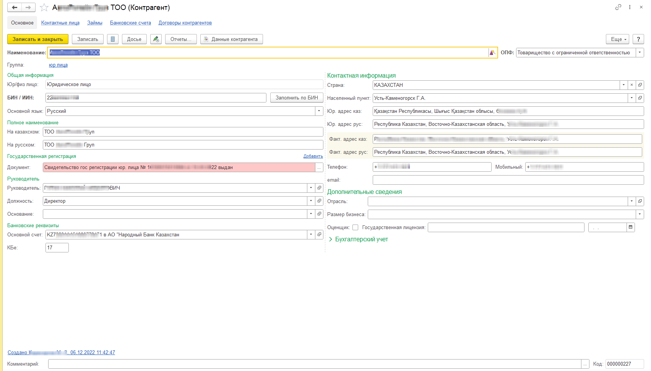
Task: Click the icon inside the Наименование field
Action: (492, 52)
